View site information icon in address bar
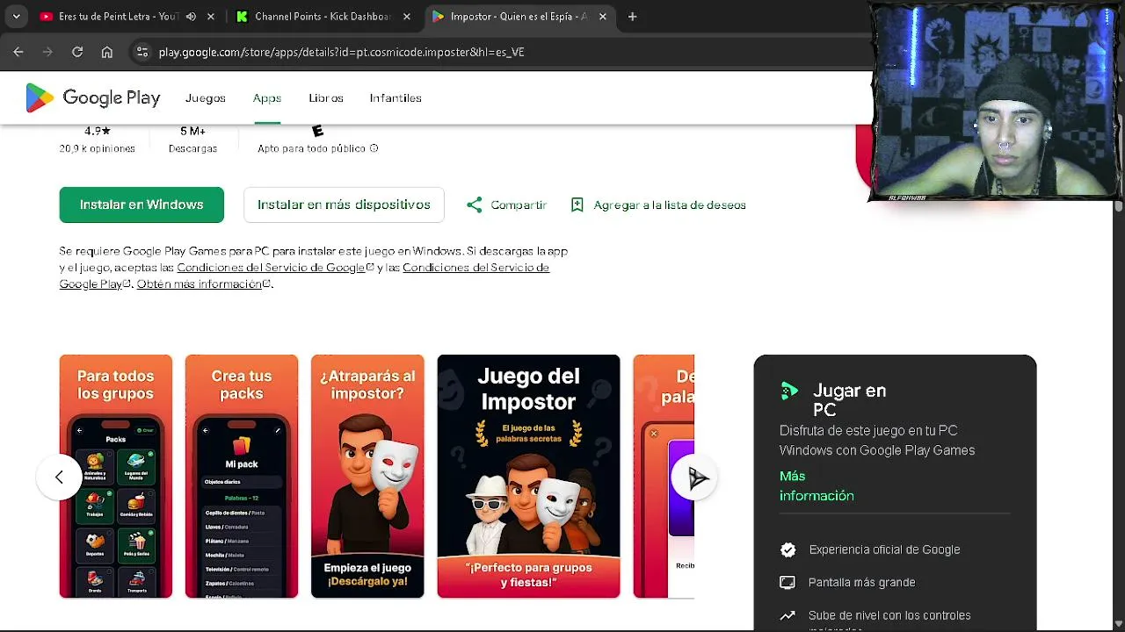The height and width of the screenshot is (632, 1125). click(x=142, y=52)
